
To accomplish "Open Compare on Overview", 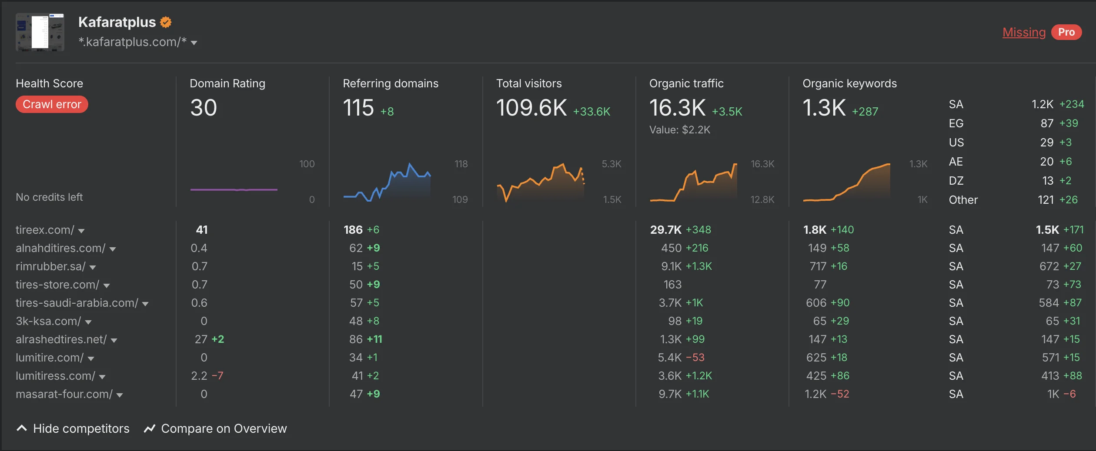I will (224, 428).
